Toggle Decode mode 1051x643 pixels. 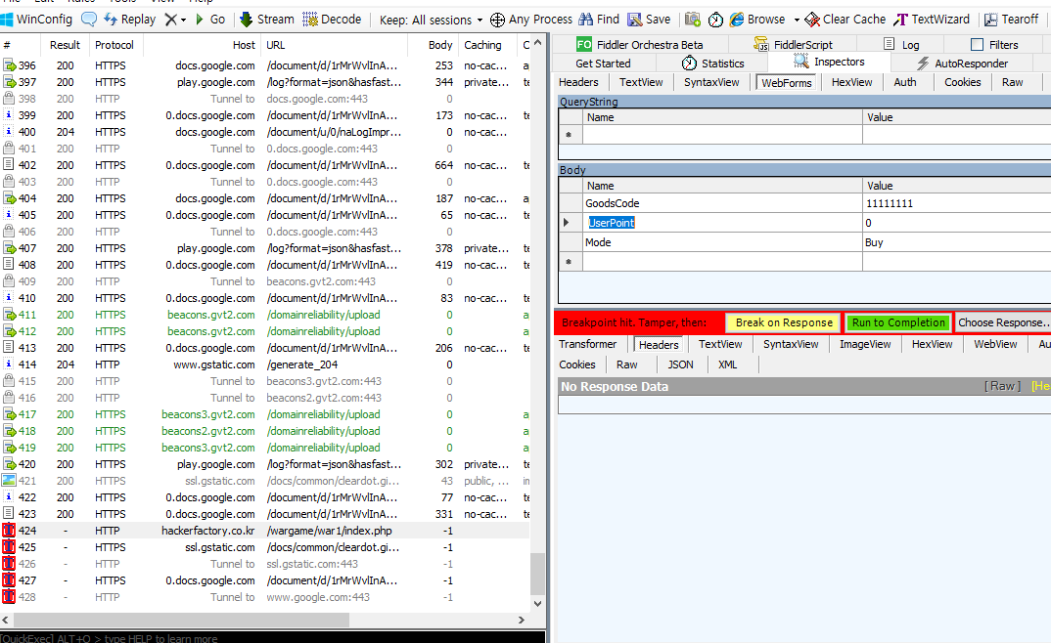coord(332,20)
